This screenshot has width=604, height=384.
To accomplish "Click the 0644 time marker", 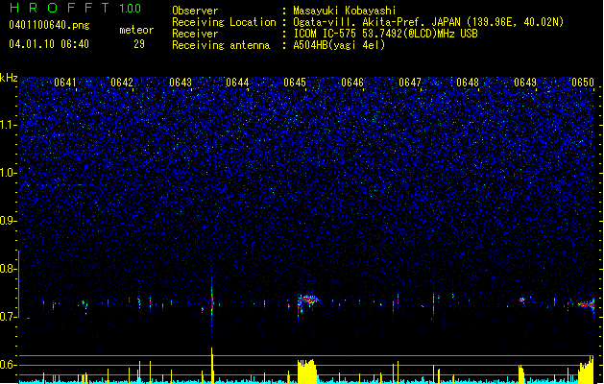I will [x=237, y=83].
